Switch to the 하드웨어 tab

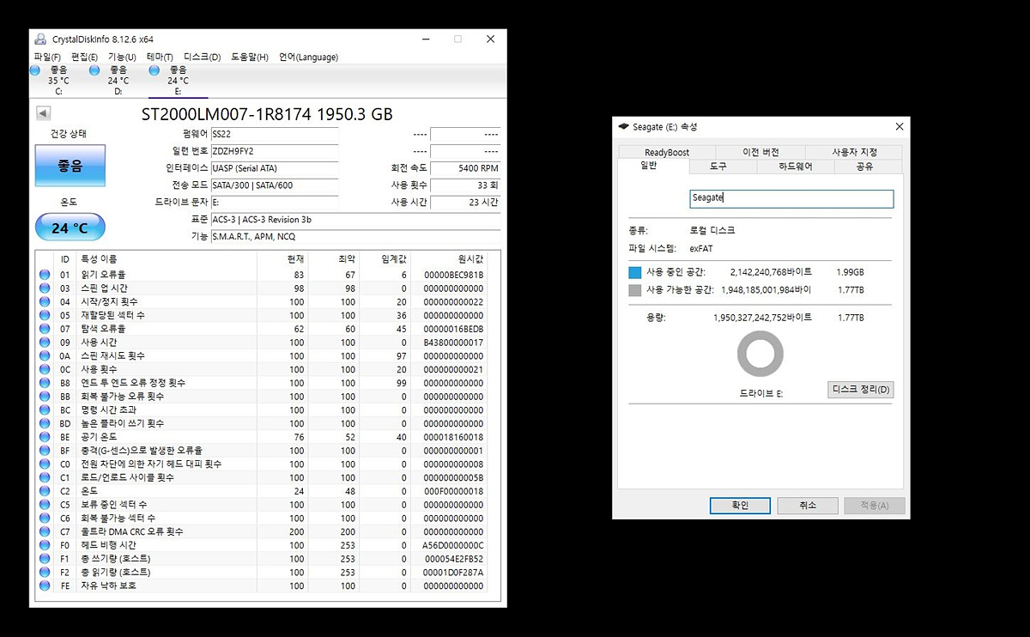click(796, 167)
